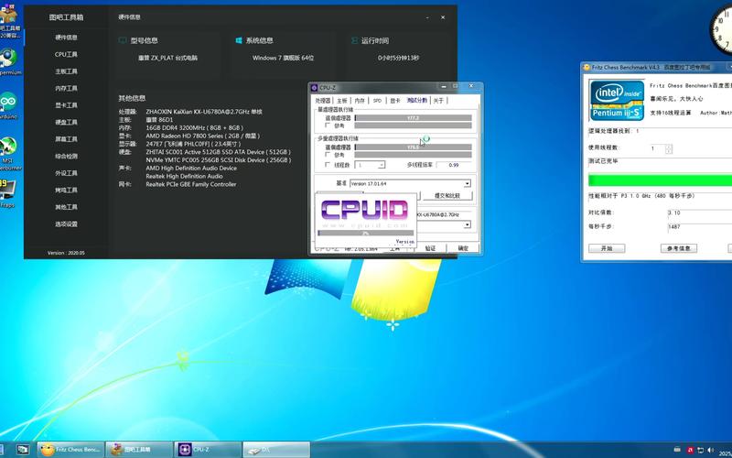Viewport: 732px width, 458px height.
Task: Enable the 线程数 checkbox in CPU-Z
Action: point(328,165)
